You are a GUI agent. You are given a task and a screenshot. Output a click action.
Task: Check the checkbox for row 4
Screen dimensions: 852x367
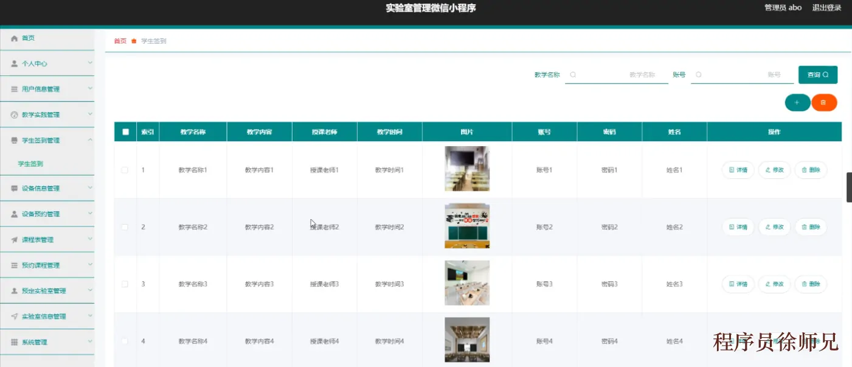pyautogui.click(x=125, y=341)
